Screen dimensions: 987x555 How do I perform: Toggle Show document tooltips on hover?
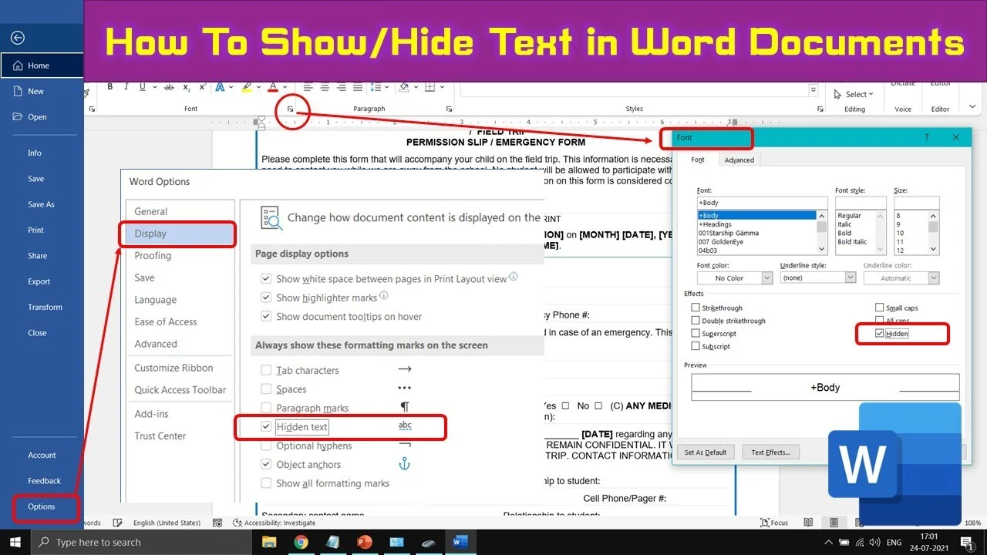(266, 316)
